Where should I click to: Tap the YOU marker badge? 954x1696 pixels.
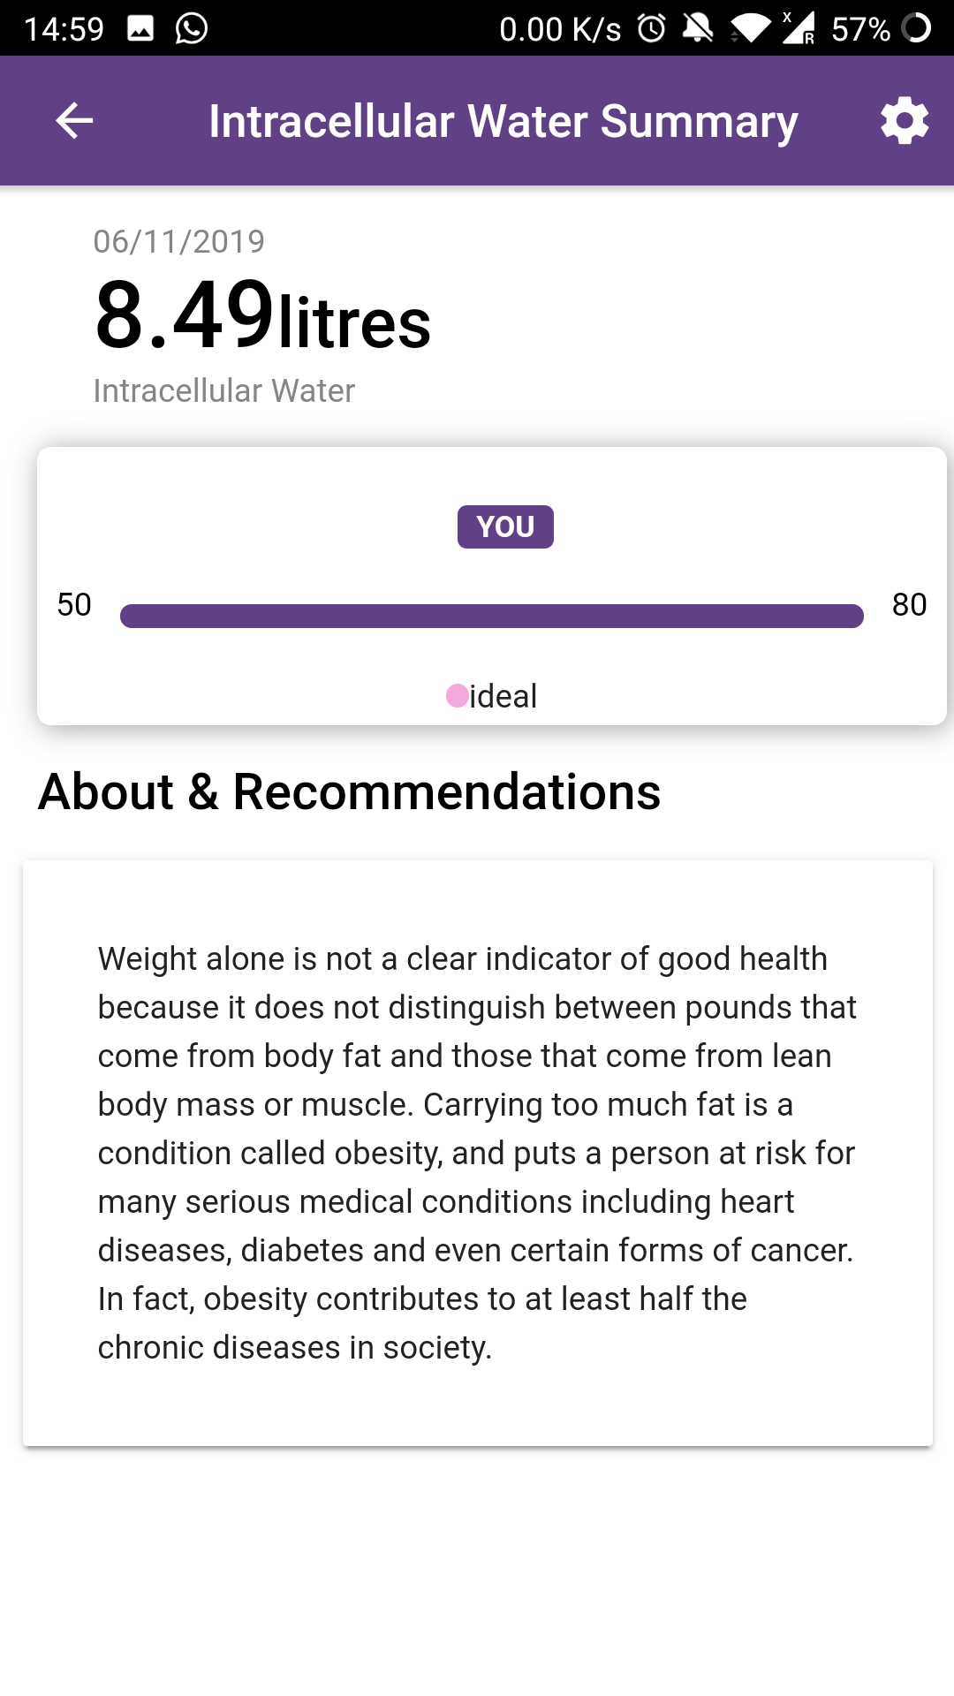pyautogui.click(x=505, y=526)
